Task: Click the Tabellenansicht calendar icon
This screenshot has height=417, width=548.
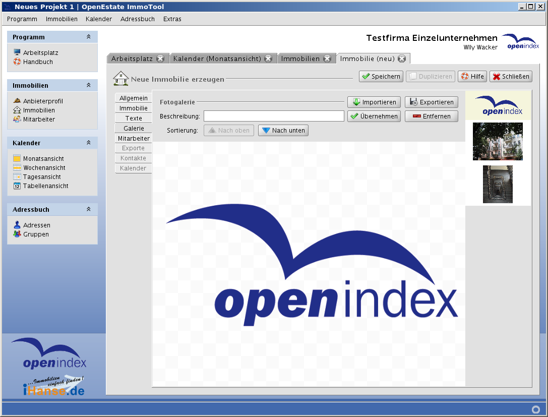Action: click(17, 186)
